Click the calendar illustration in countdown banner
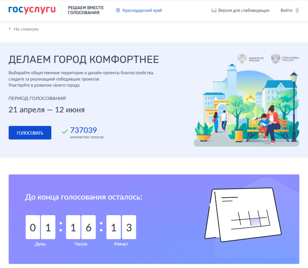This screenshot has width=308, height=268. [243, 215]
